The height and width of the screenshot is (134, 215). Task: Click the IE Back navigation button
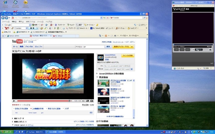(x=3, y=18)
